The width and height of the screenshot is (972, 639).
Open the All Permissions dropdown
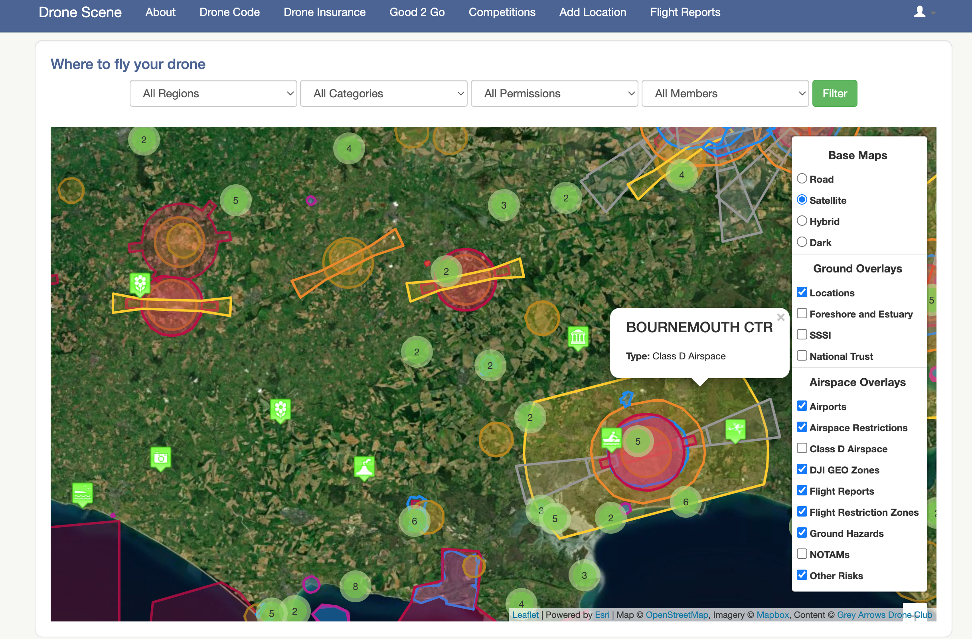(554, 93)
